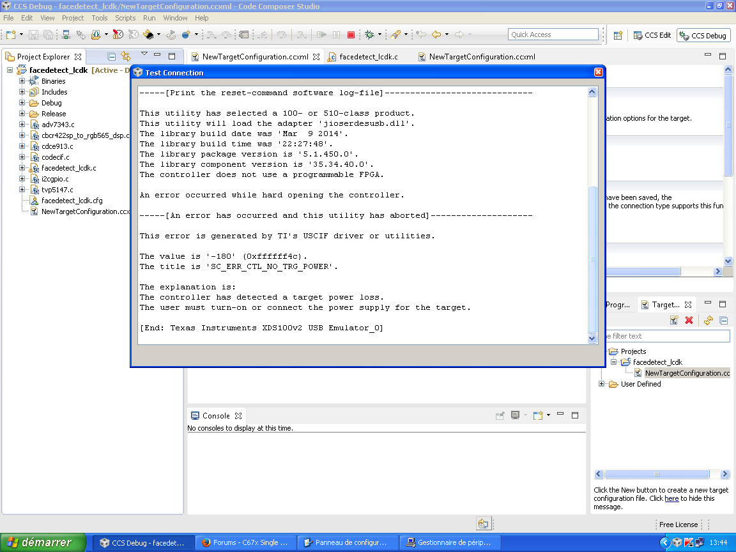
Task: Open the Window menu
Action: 175,18
